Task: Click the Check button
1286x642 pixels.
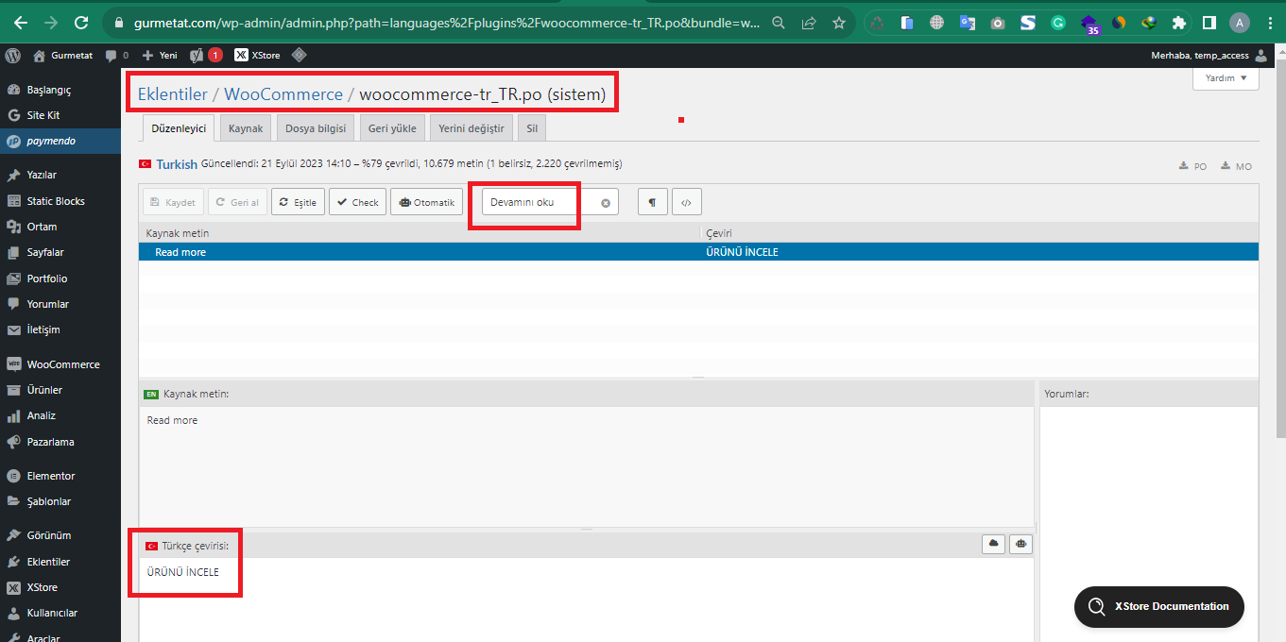Action: click(x=357, y=202)
